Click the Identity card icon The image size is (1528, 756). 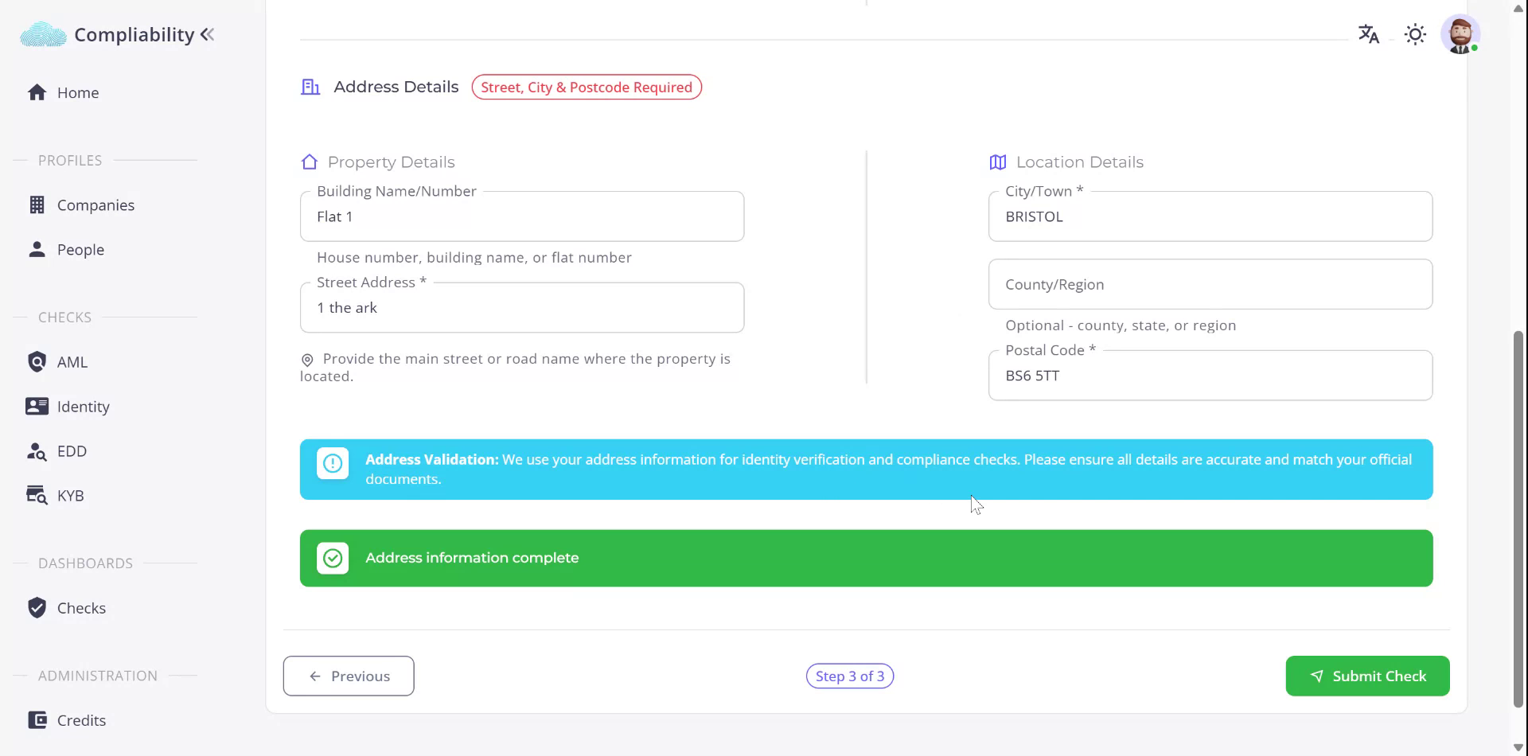[37, 407]
